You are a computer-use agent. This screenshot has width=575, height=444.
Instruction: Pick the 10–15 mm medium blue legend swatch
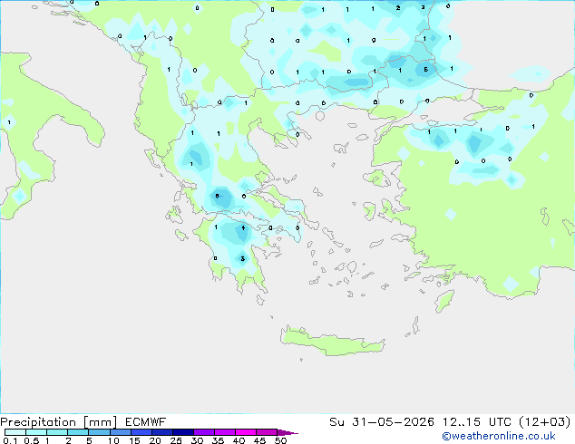click(x=120, y=432)
